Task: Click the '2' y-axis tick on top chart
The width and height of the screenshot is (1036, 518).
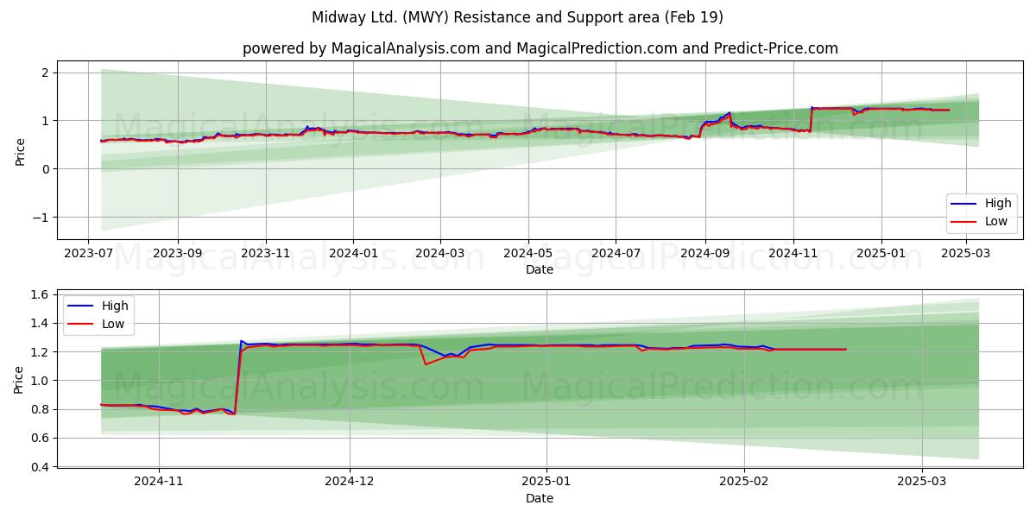Action: point(45,73)
